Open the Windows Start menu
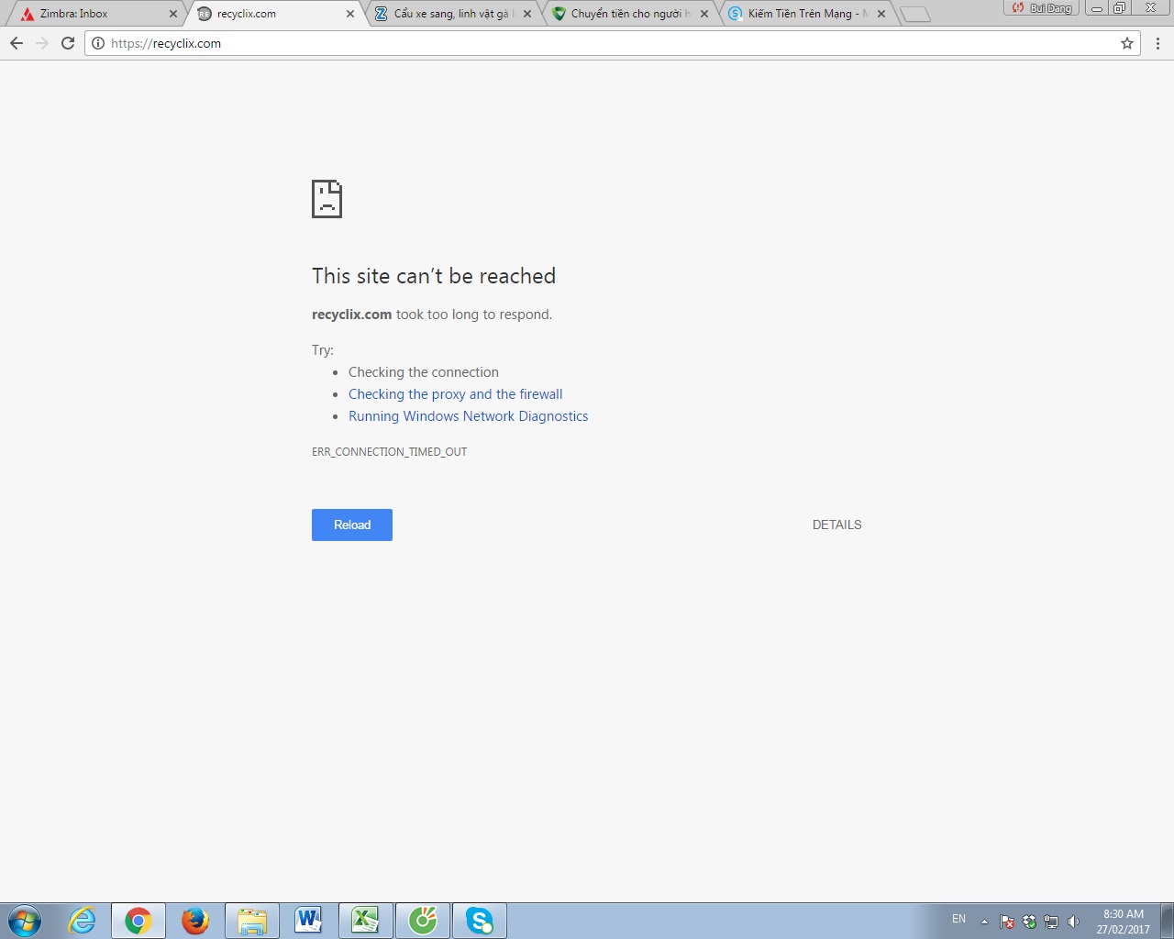 pyautogui.click(x=25, y=921)
